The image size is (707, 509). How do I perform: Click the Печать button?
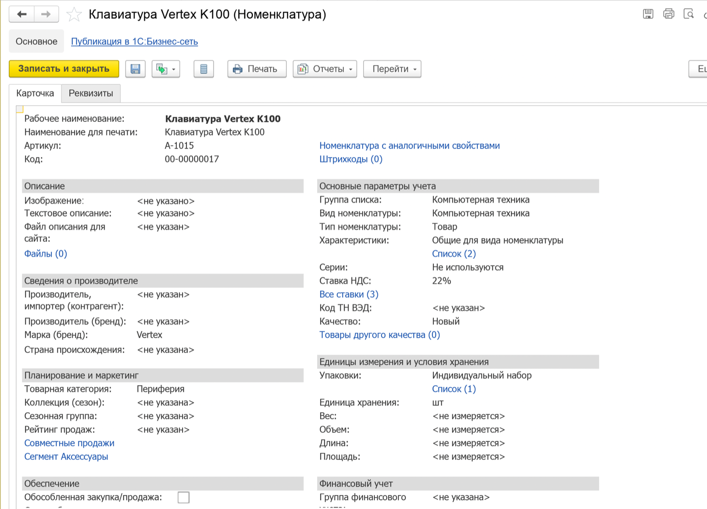(257, 69)
